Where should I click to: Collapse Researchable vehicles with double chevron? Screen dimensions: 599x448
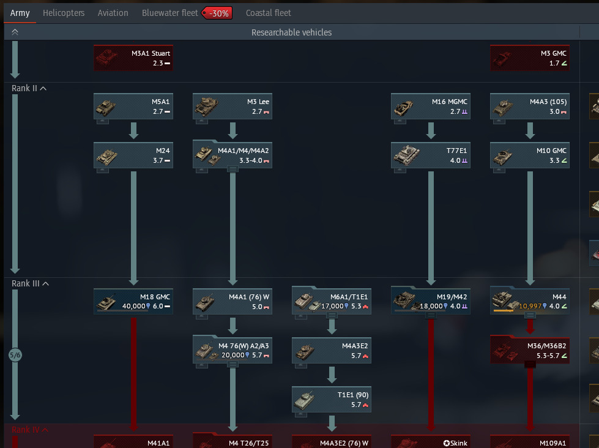(15, 32)
